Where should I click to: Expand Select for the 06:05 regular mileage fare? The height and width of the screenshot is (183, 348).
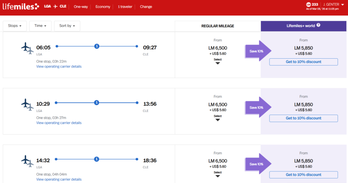tap(217, 61)
